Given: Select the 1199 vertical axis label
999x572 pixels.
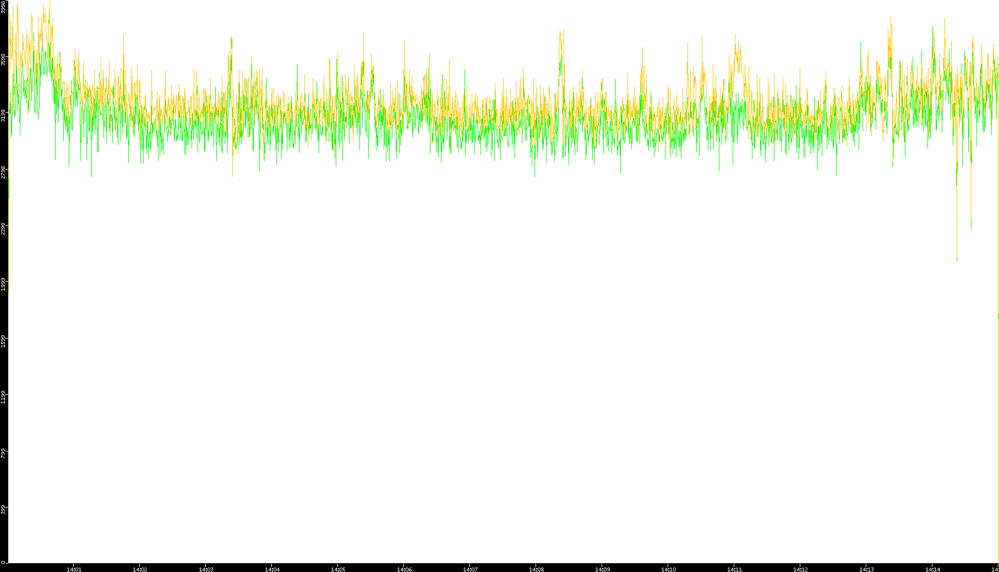Looking at the screenshot, I should pos(4,397).
